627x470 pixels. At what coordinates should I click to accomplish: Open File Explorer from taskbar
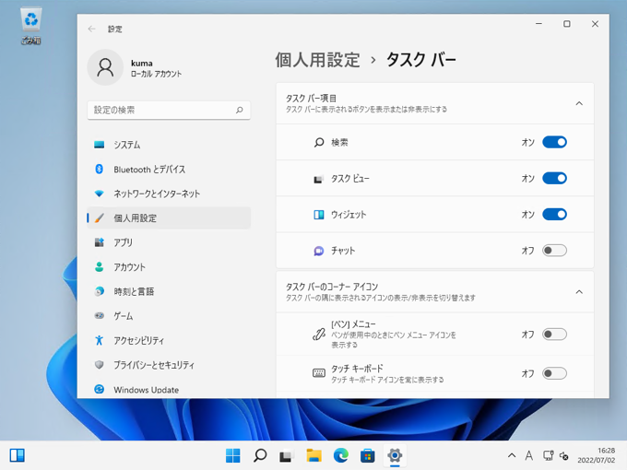(313, 455)
